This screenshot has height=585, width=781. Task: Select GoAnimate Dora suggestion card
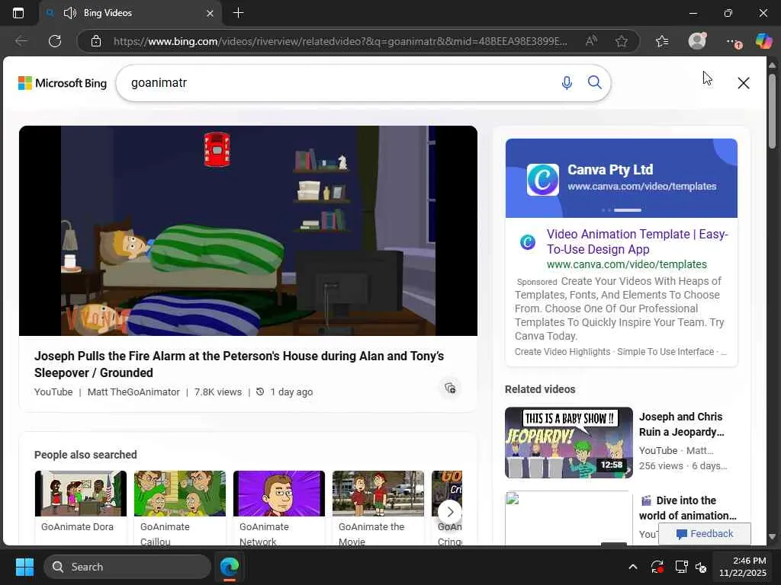(x=81, y=507)
